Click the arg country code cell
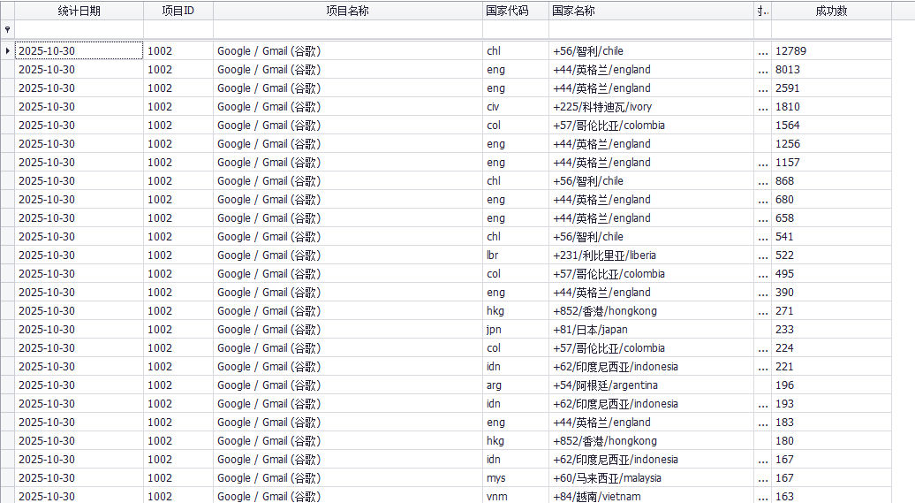This screenshot has width=915, height=503. click(516, 385)
